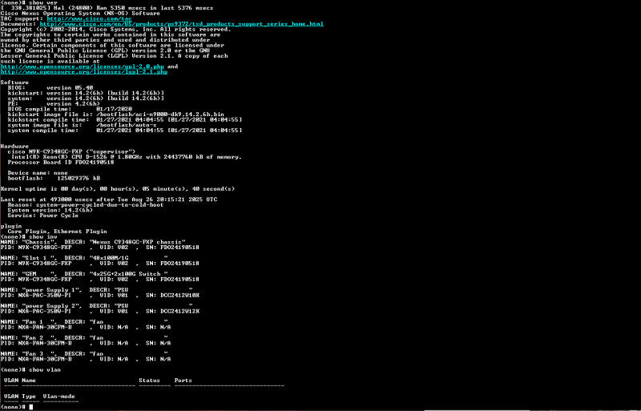Click the command prompt cursor at bottom
Screen dimensions: 641x411
coord(31,407)
